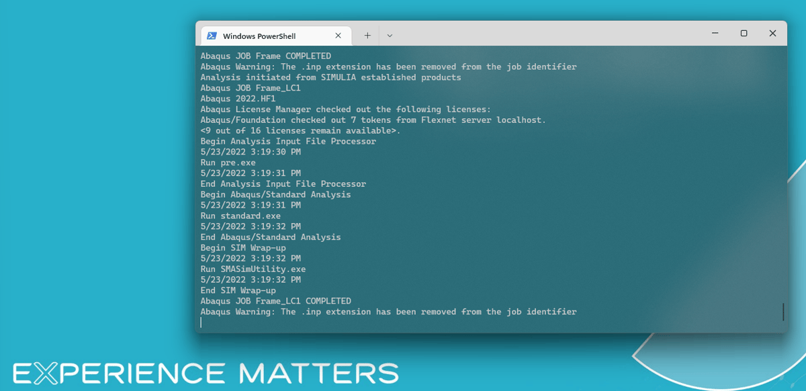Viewport: 806px width, 391px height.
Task: Close the PowerShell terminal window
Action: [x=773, y=34]
